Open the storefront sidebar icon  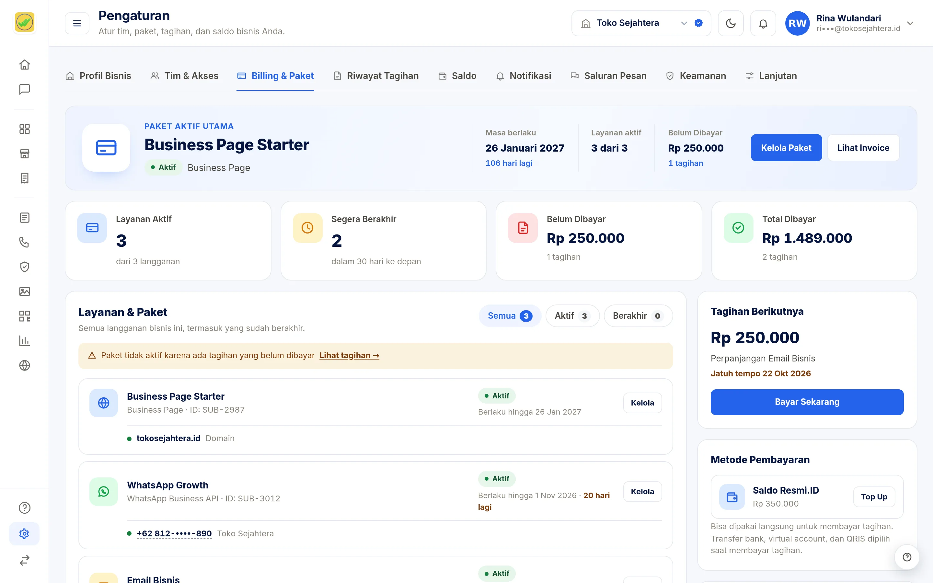(x=24, y=154)
